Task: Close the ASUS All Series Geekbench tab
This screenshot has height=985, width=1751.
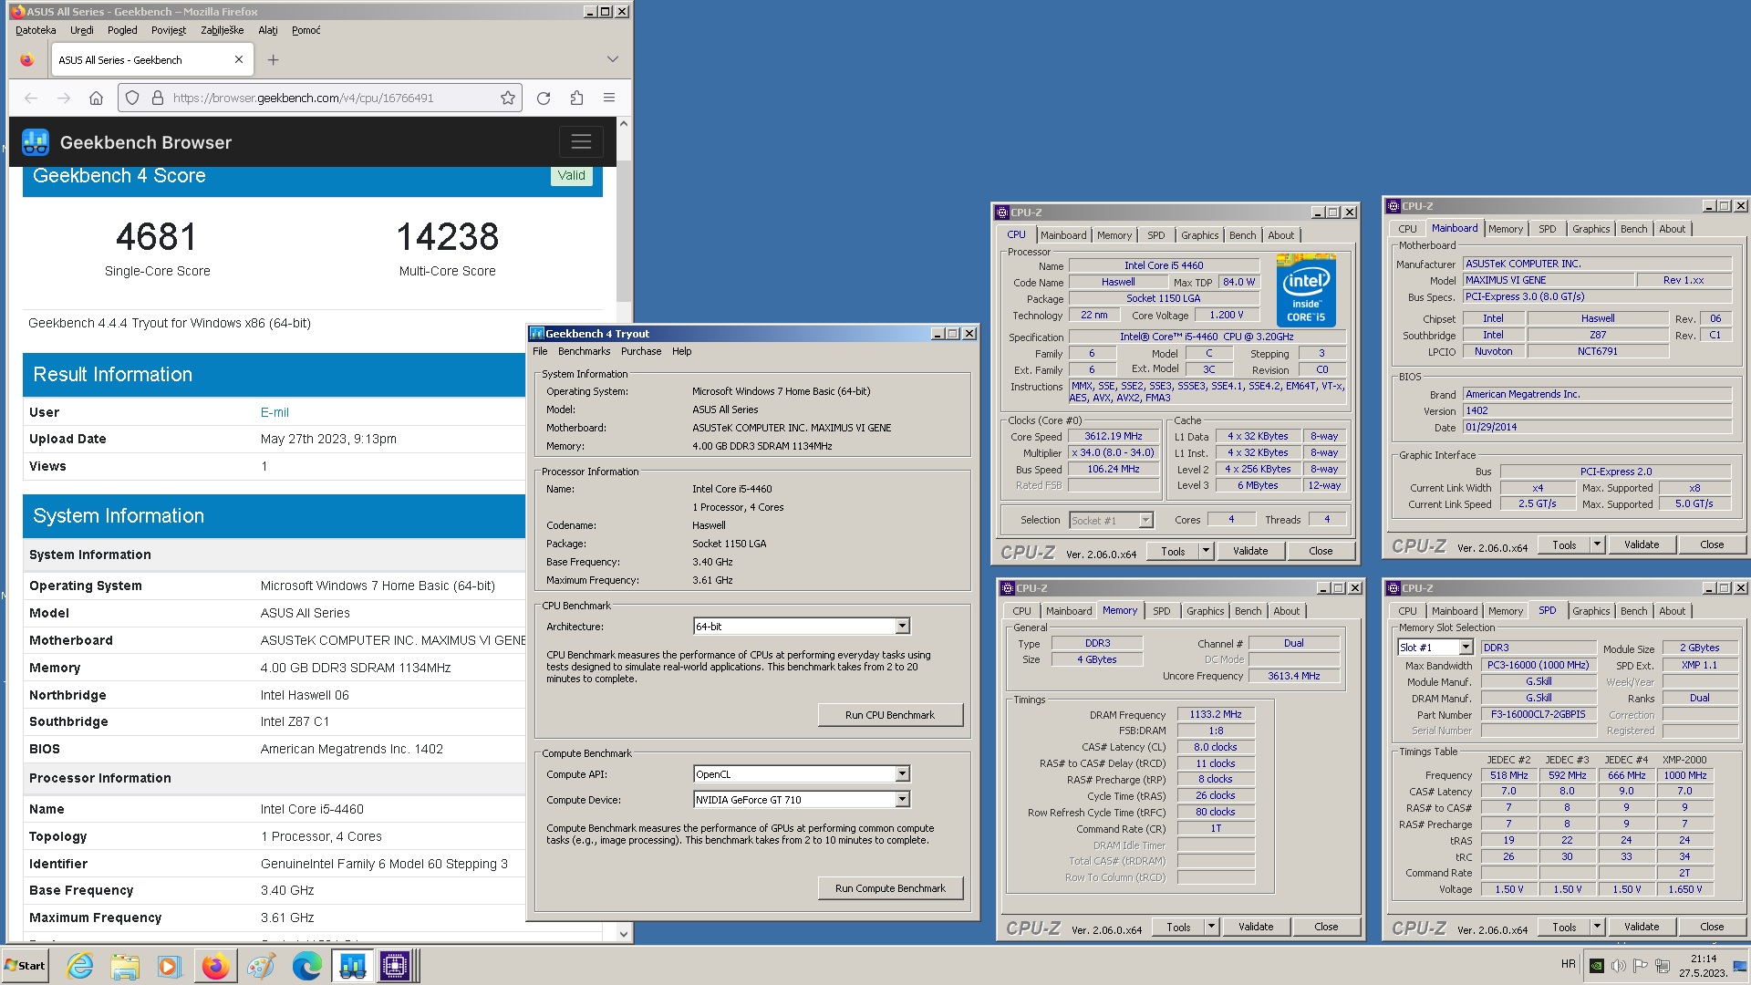Action: coord(239,59)
